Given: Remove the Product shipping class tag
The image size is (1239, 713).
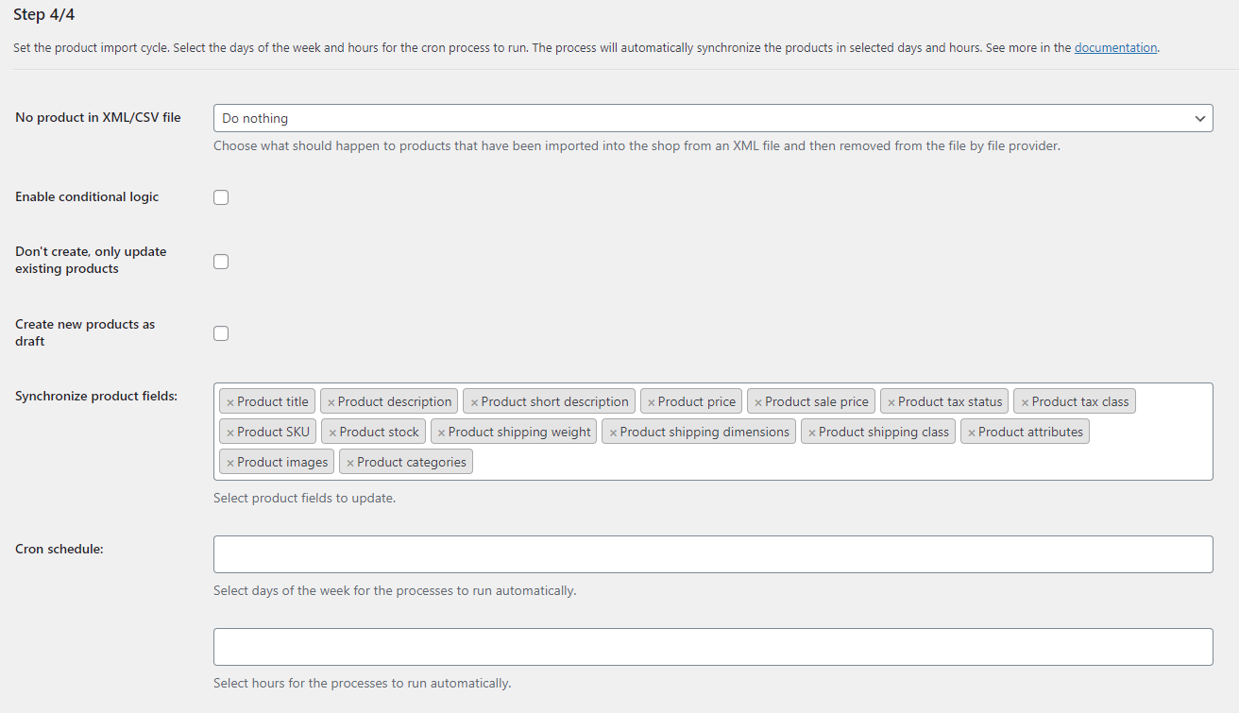Looking at the screenshot, I should [811, 433].
